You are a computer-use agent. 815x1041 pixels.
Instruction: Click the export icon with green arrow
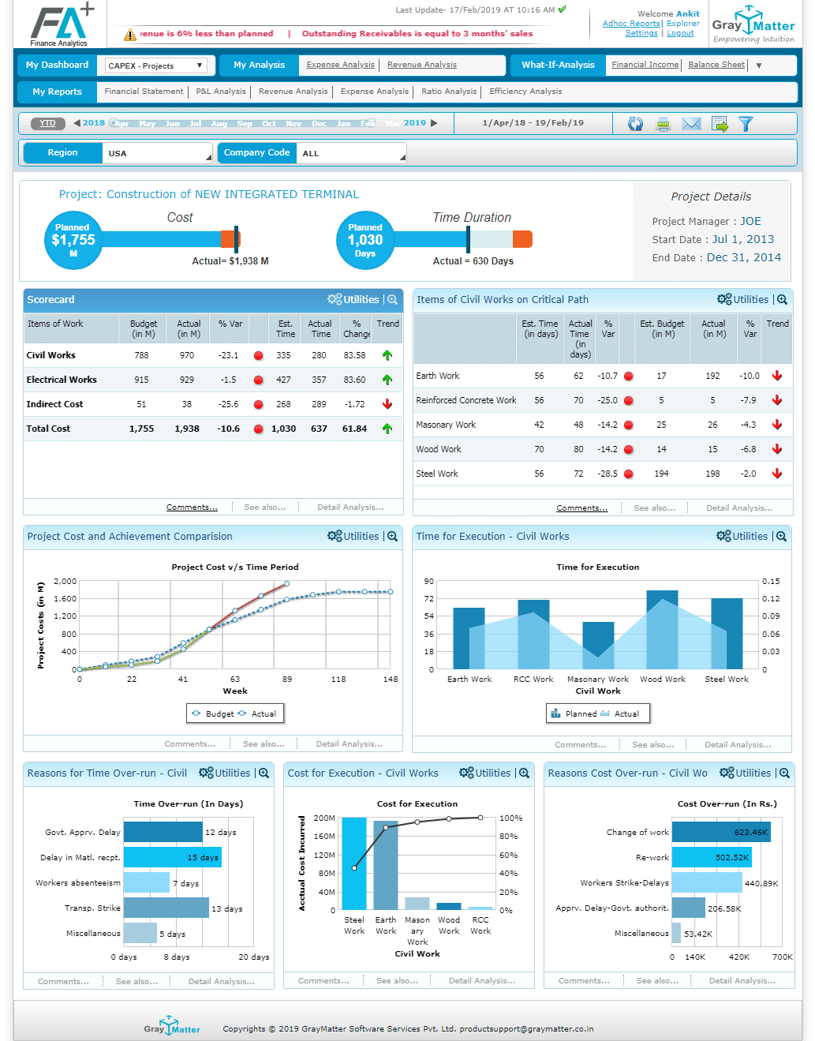click(720, 124)
